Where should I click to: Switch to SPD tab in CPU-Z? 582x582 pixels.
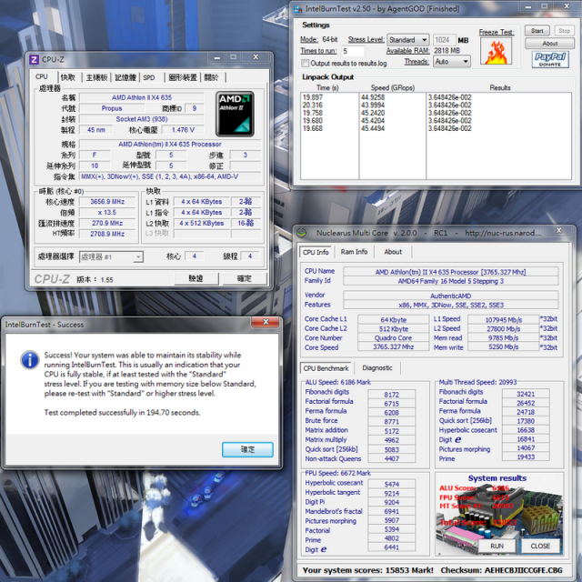click(149, 77)
